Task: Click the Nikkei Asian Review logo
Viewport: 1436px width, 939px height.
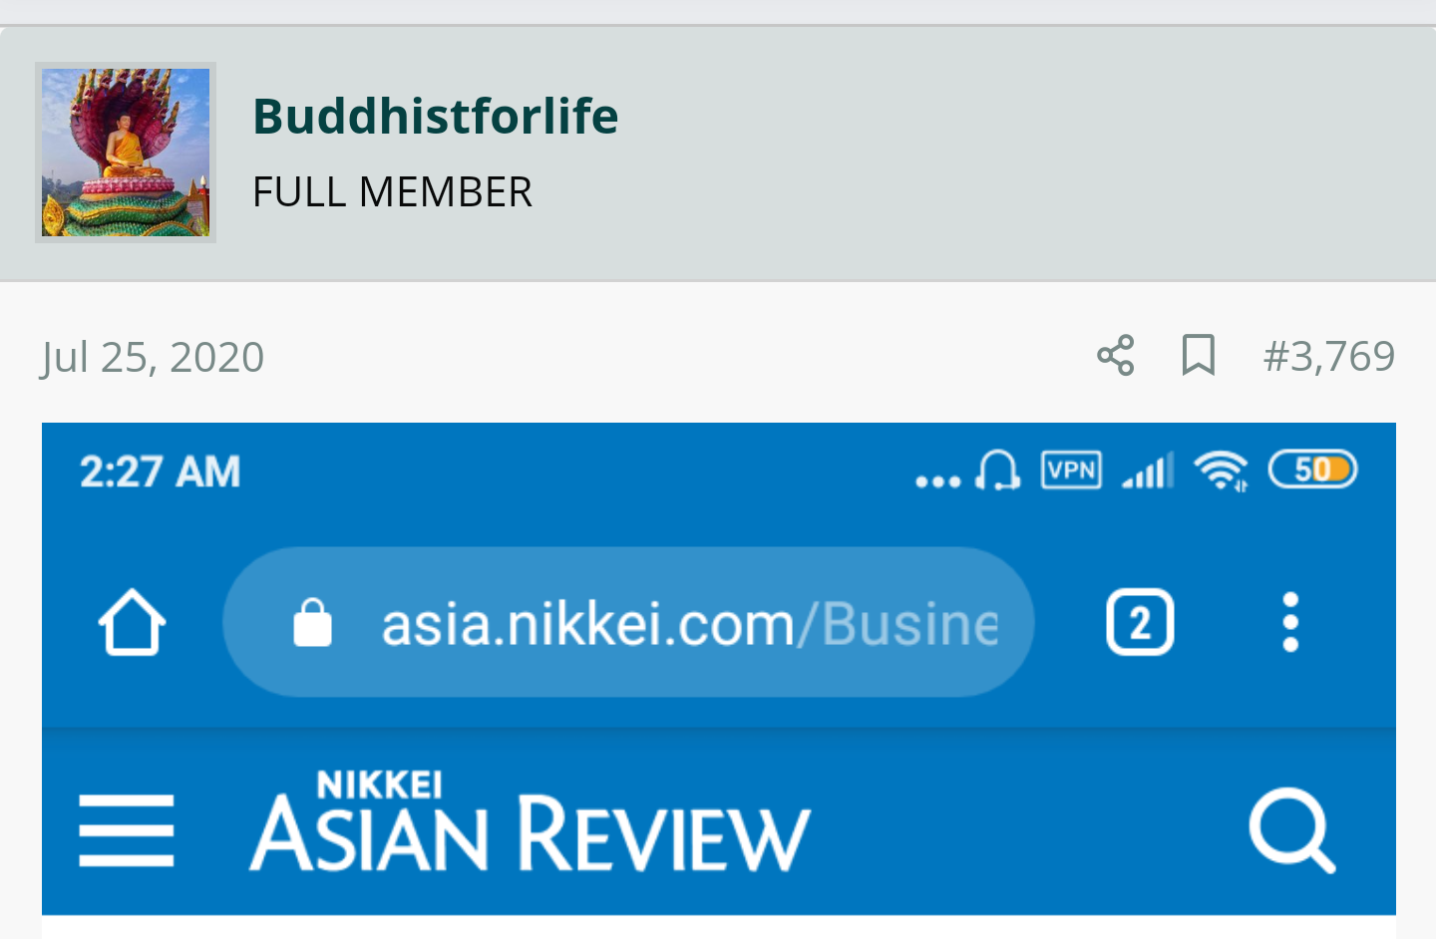Action: point(530,821)
